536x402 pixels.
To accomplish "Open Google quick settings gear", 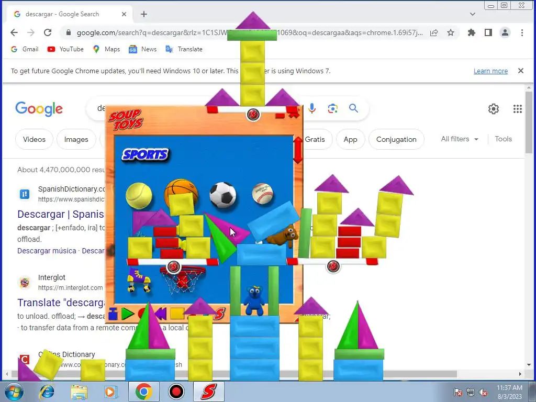I will tap(493, 109).
